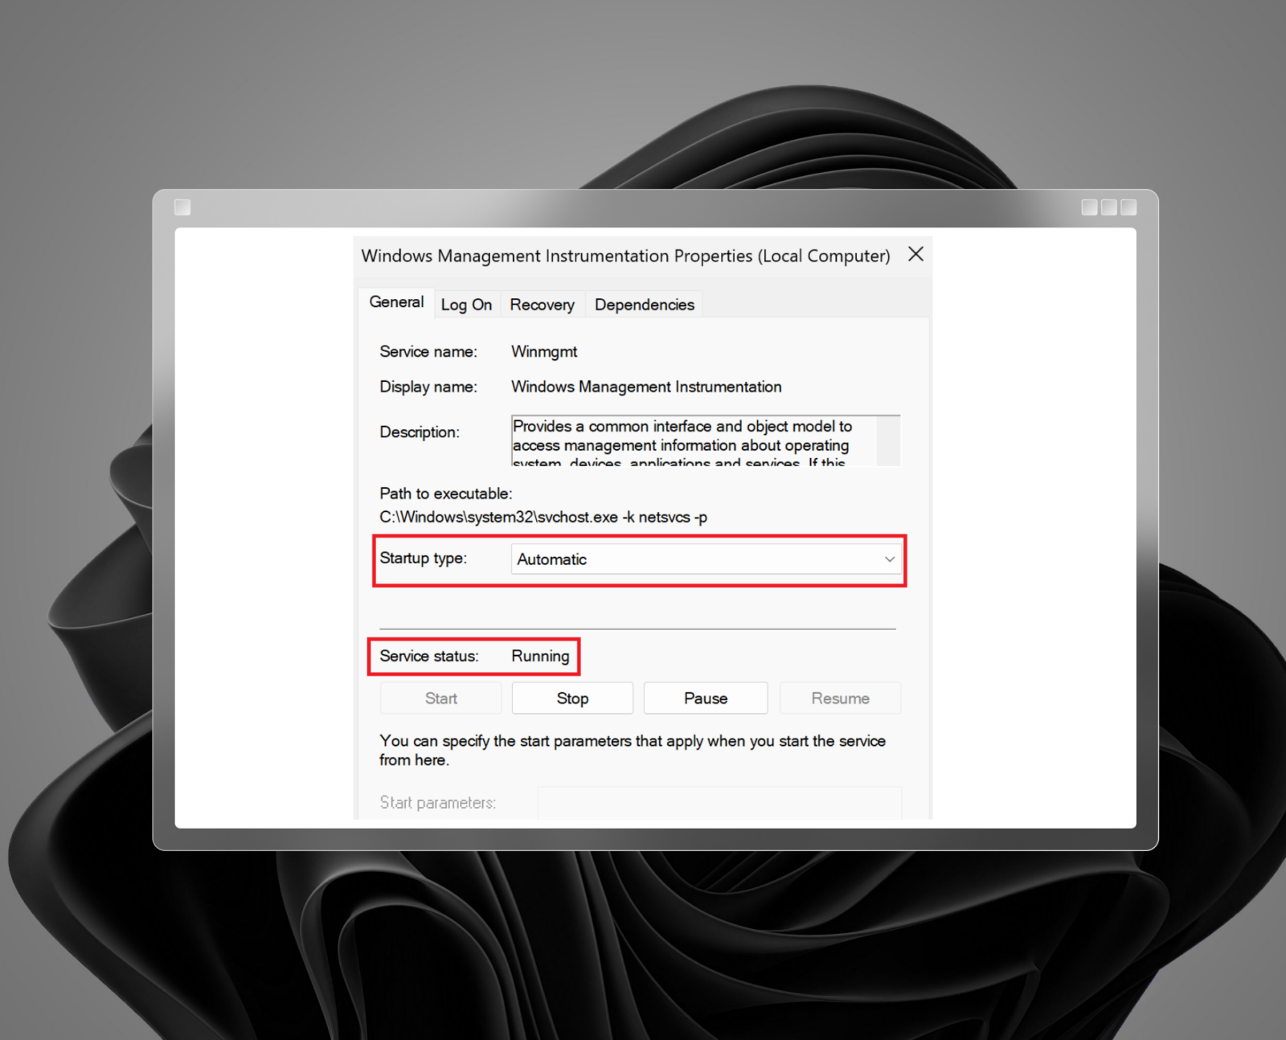Pause the running Winmgmt service

(x=705, y=698)
